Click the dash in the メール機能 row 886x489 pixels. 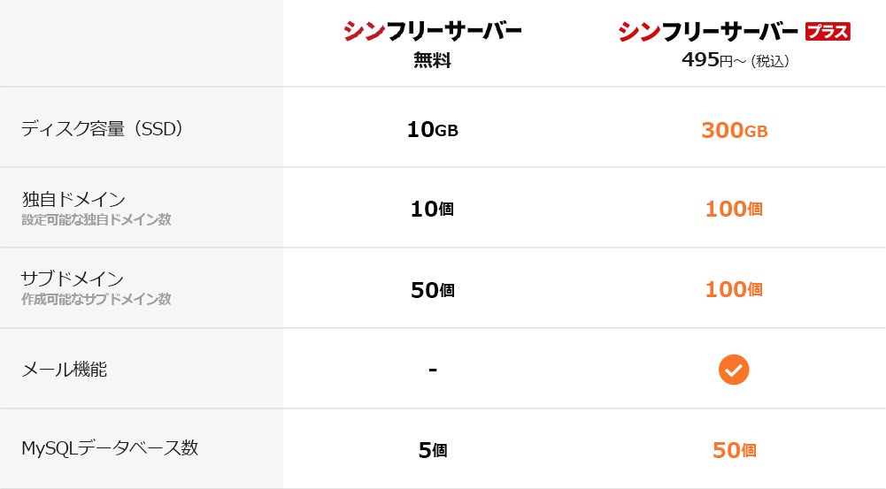(433, 370)
